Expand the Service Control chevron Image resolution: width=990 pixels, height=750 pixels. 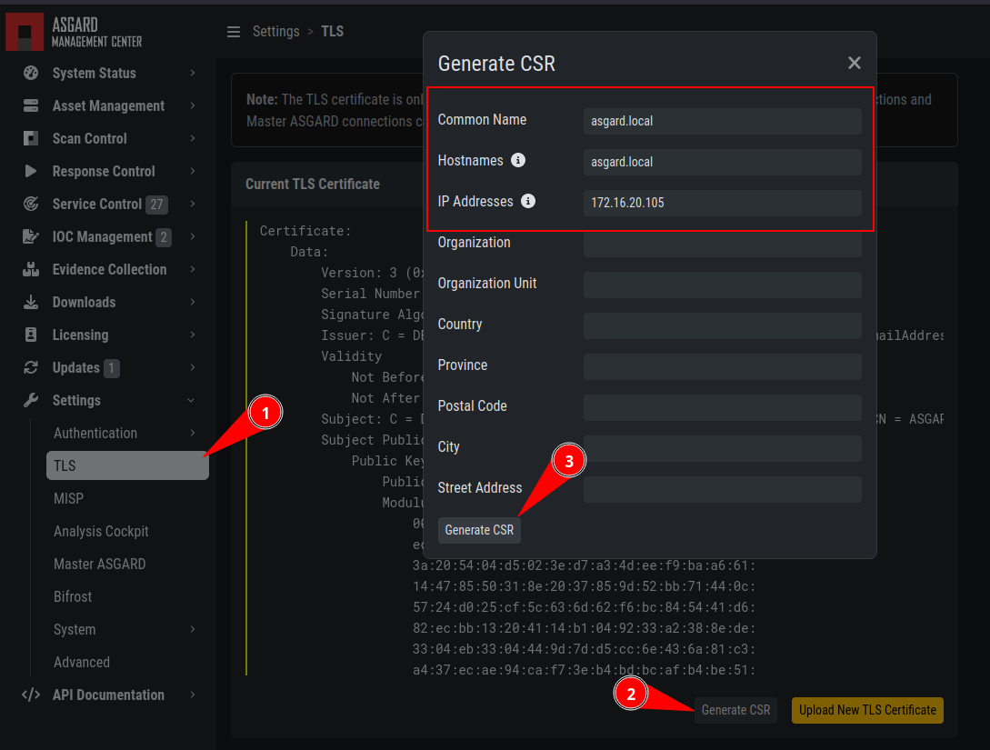193,204
